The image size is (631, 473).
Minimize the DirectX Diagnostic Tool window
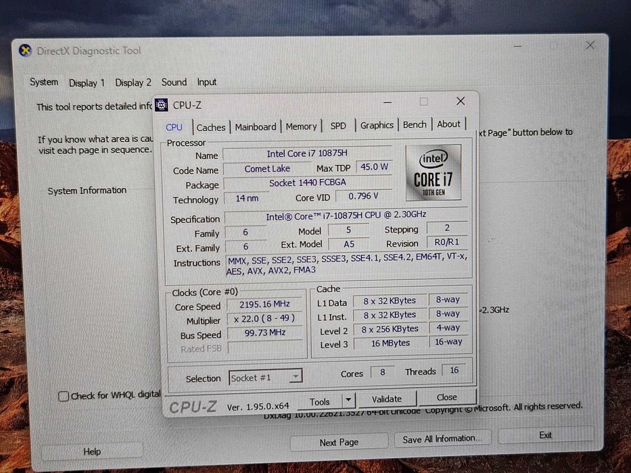(517, 46)
